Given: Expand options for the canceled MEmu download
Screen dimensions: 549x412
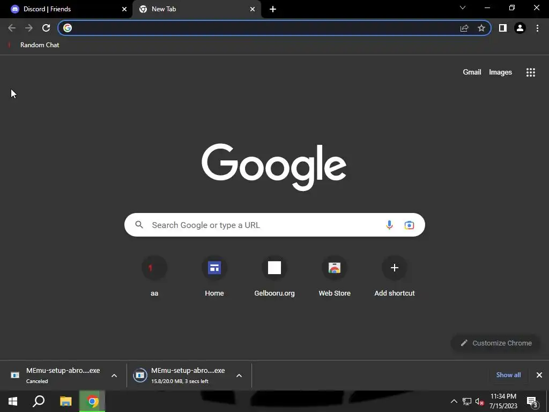Looking at the screenshot, I should pyautogui.click(x=114, y=376).
